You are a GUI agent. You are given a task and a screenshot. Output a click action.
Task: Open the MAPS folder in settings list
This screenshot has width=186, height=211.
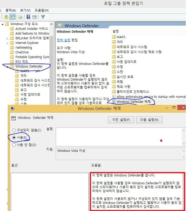click(119, 37)
